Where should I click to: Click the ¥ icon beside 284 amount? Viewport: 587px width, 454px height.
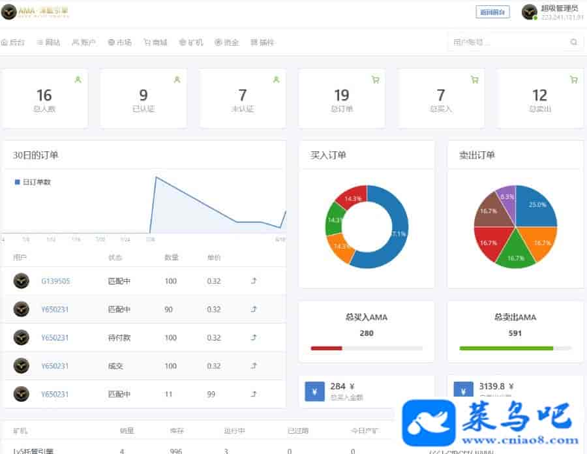314,391
